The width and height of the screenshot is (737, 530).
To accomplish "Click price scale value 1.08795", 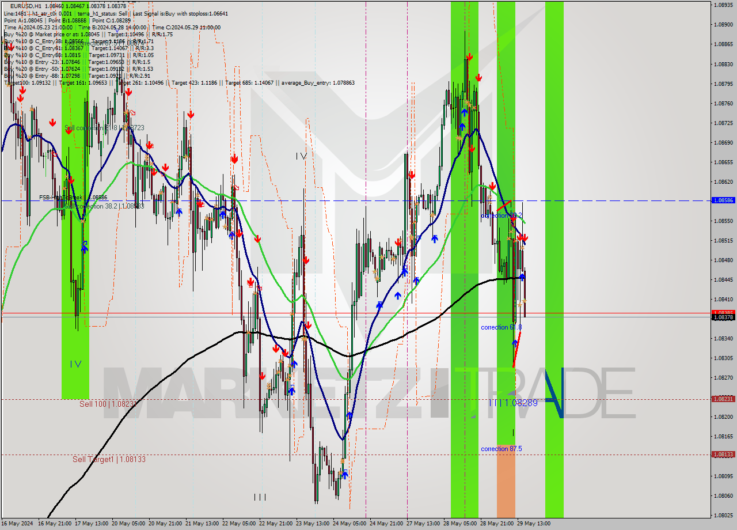I will point(723,84).
